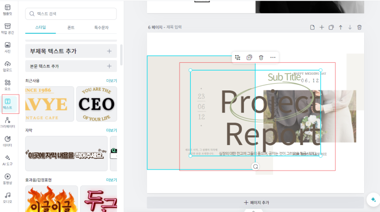Click the search magnifier icon
380x212 pixels.
32,14
